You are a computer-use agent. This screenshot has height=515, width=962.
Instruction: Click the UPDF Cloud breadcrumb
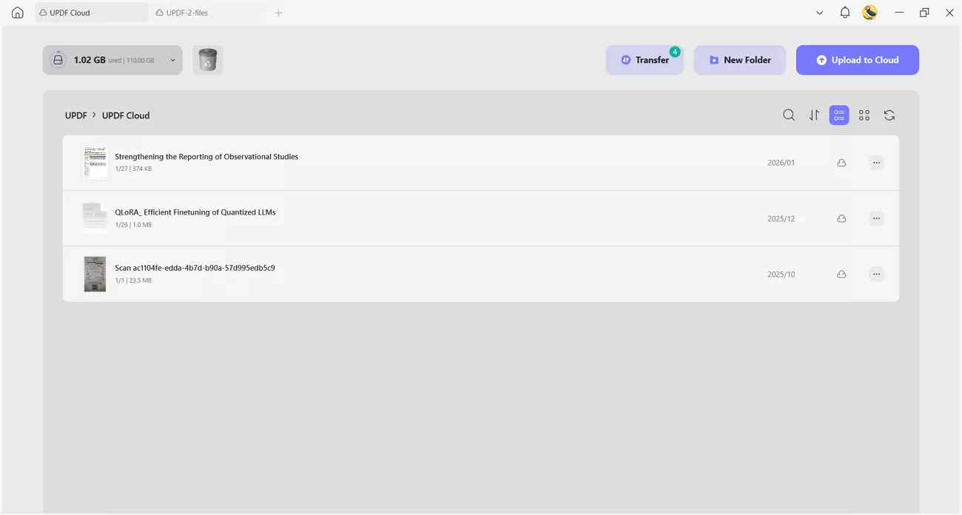pos(126,115)
